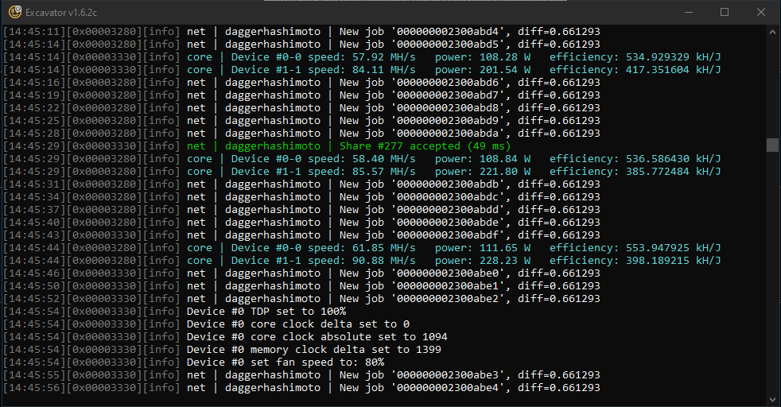The image size is (781, 407).
Task: Click the console scrollbar up arrow
Action: coord(772,31)
